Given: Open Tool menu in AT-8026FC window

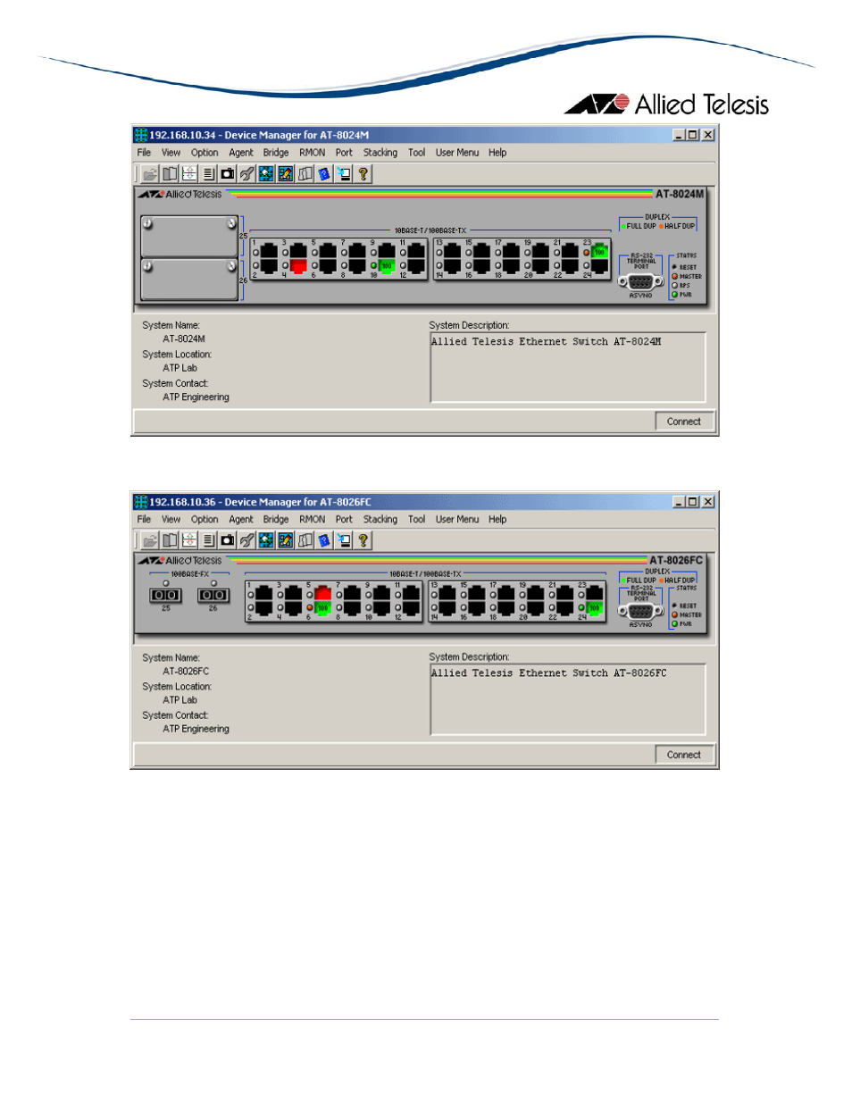Looking at the screenshot, I should [416, 519].
